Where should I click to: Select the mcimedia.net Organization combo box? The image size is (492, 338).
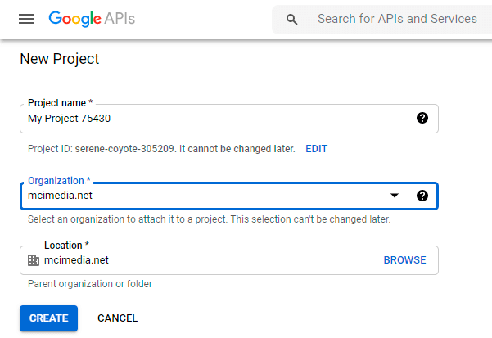point(205,196)
